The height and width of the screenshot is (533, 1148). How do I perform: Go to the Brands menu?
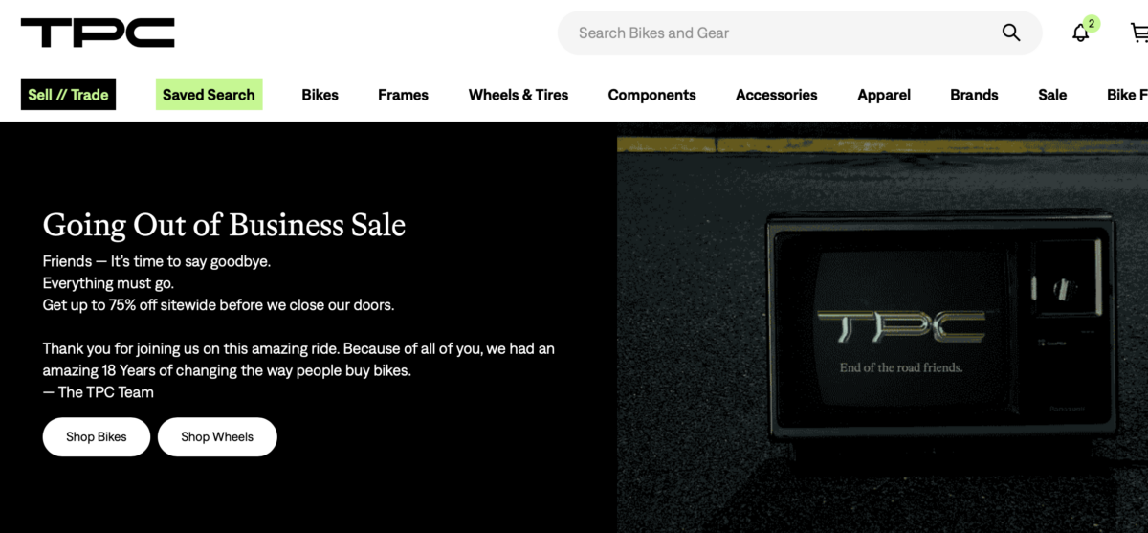tap(974, 95)
